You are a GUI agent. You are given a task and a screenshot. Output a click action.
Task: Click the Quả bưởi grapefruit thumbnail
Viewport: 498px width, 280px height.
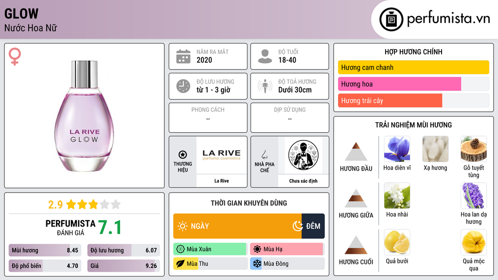[x=397, y=243]
